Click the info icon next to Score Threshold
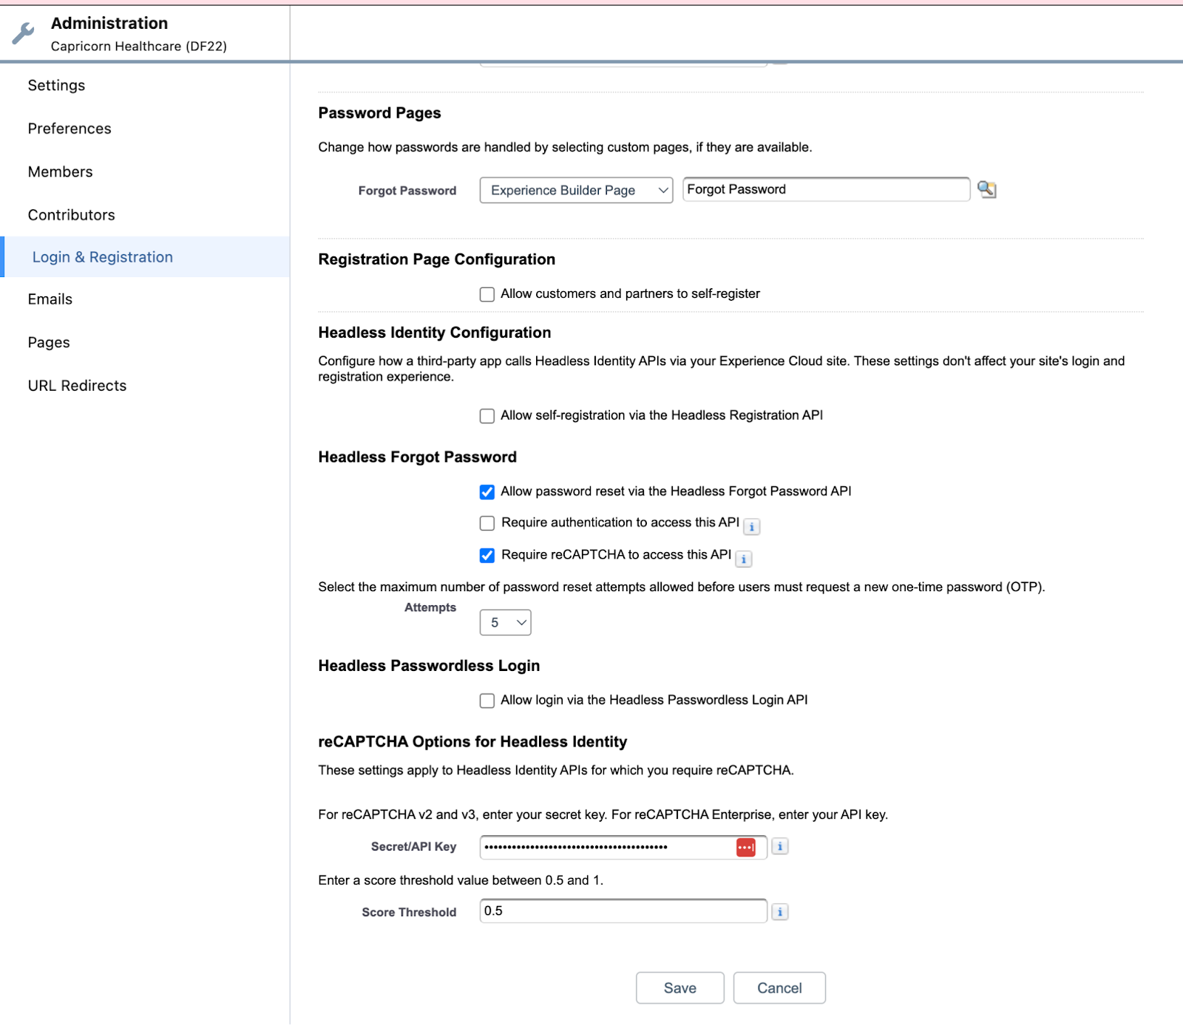 coord(779,911)
